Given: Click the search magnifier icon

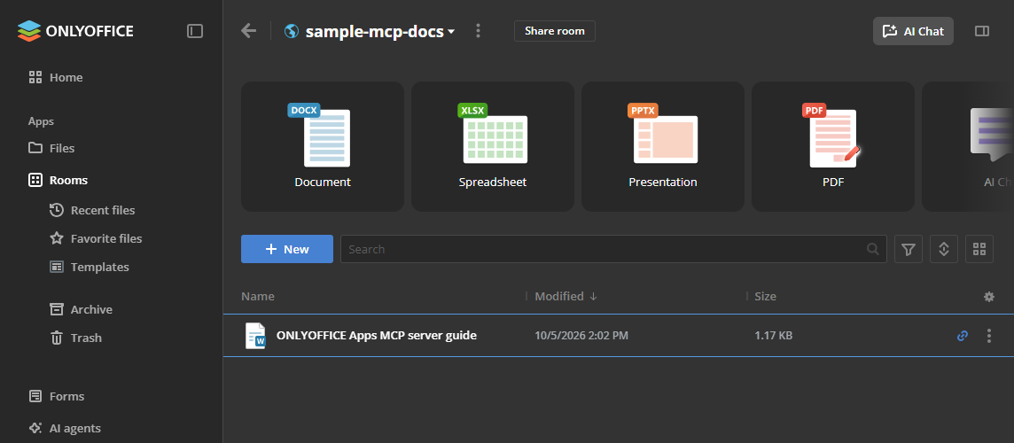Looking at the screenshot, I should click(x=872, y=249).
